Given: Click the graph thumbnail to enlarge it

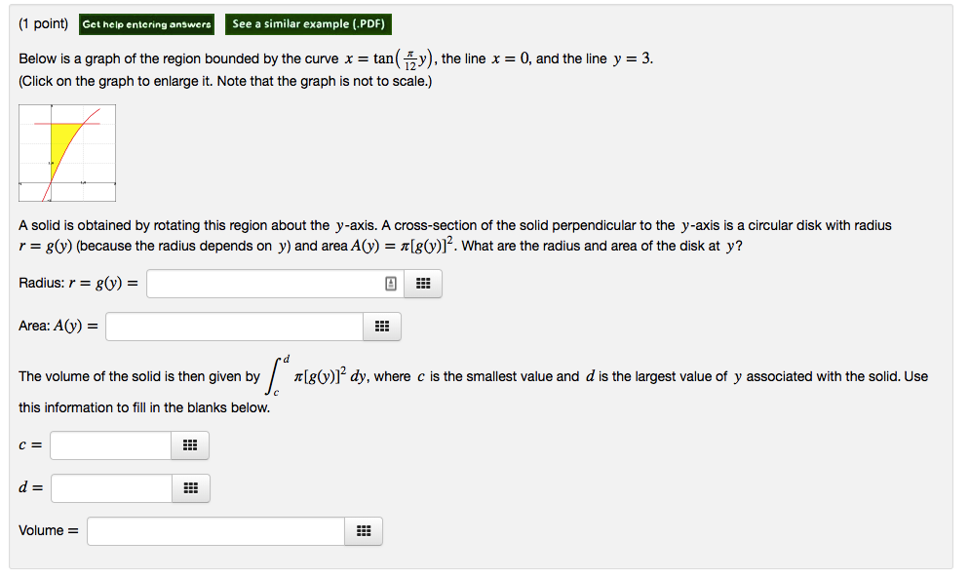Looking at the screenshot, I should (66, 152).
